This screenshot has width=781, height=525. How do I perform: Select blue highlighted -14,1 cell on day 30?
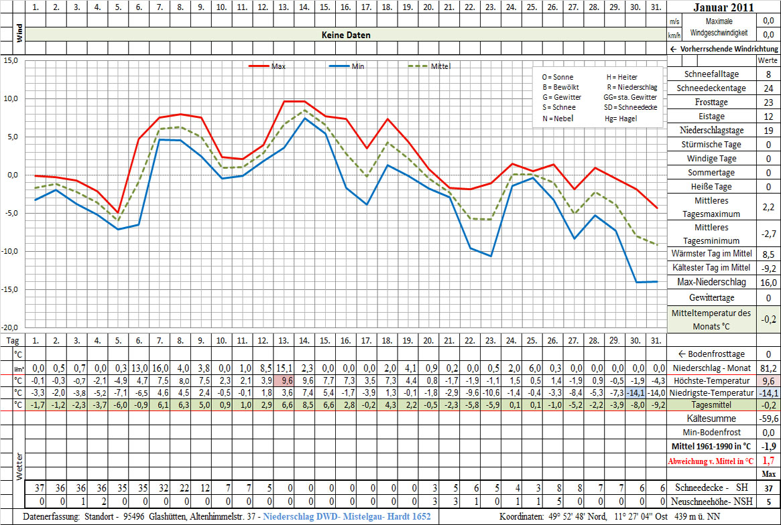pos(634,392)
